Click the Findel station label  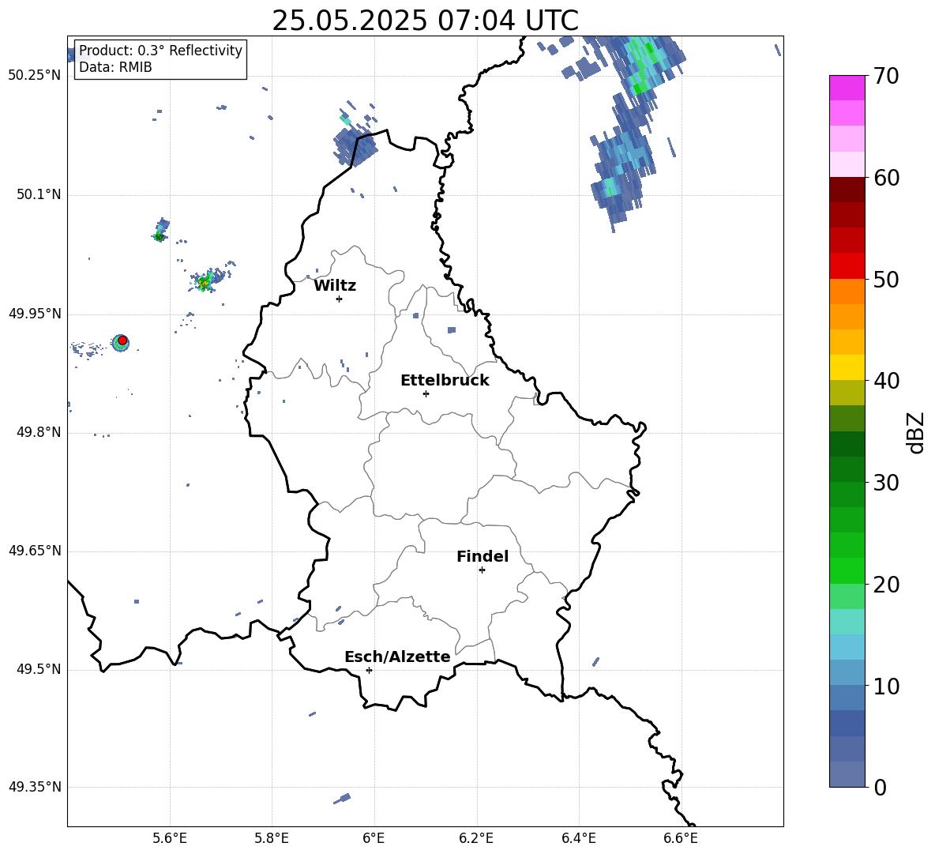[483, 556]
